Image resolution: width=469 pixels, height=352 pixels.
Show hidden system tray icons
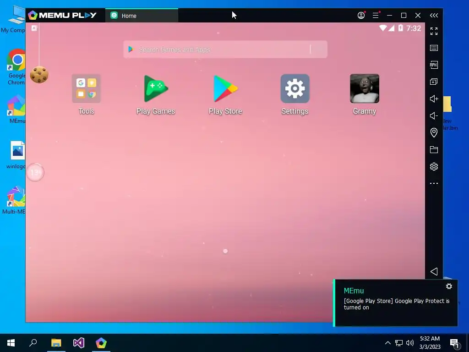point(387,343)
